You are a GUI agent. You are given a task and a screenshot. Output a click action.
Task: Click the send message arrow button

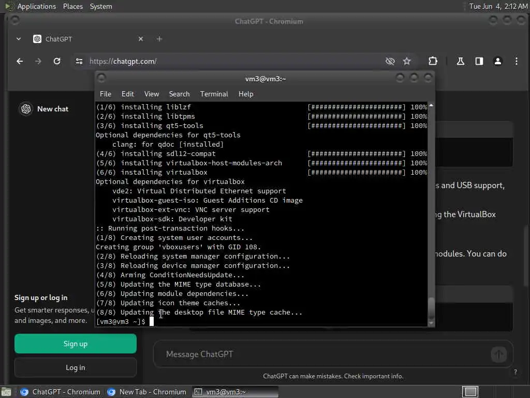tap(498, 354)
